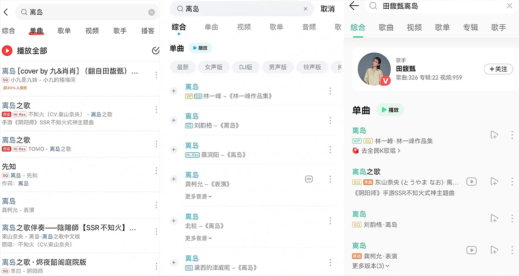Viewport: 519px width, 276px height.
Task: Follow 田馥甄 with +关注 button
Action: pos(498,69)
